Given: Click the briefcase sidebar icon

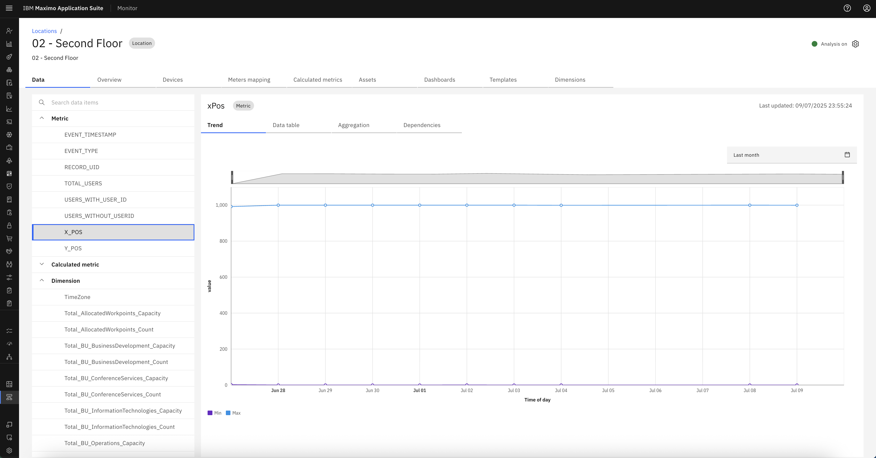Looking at the screenshot, I should tap(9, 147).
